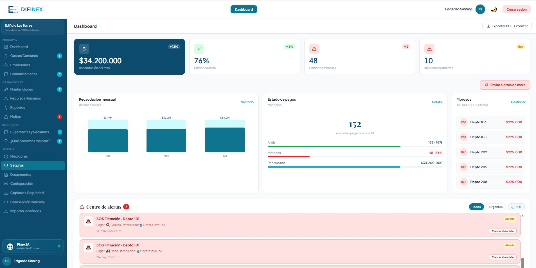This screenshot has height=268, width=536.
Task: Click the Reportes pulse icon
Action: tap(6, 108)
